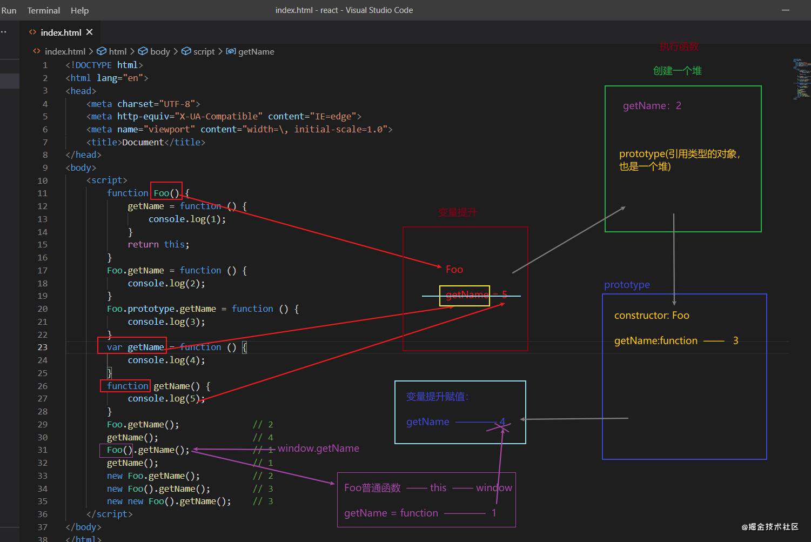Click the minimap code overview
Image resolution: width=811 pixels, height=542 pixels.
coord(802,79)
